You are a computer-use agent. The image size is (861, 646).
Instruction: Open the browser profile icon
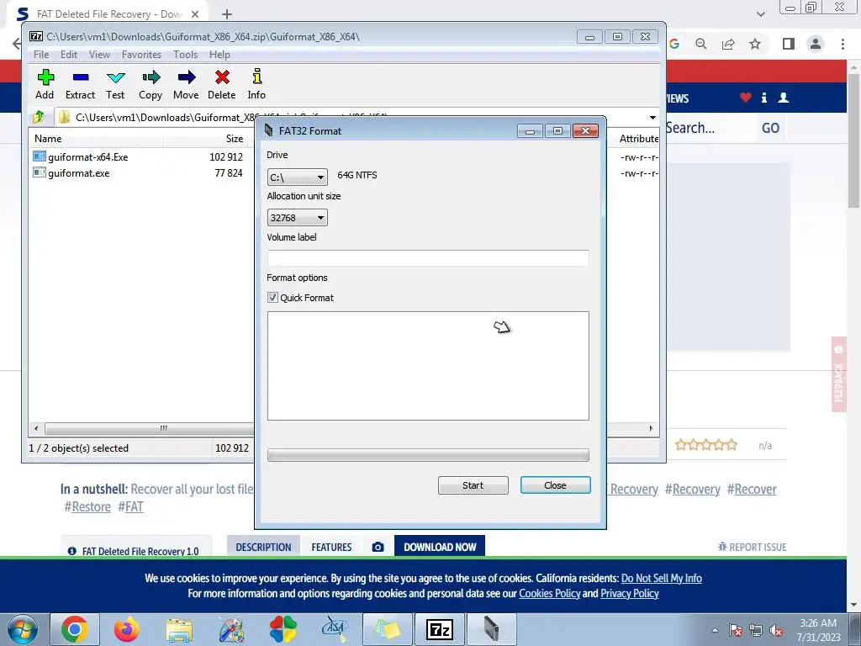pyautogui.click(x=816, y=44)
